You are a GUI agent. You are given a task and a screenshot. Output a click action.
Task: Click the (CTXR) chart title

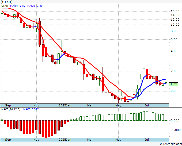(x=6, y=2)
